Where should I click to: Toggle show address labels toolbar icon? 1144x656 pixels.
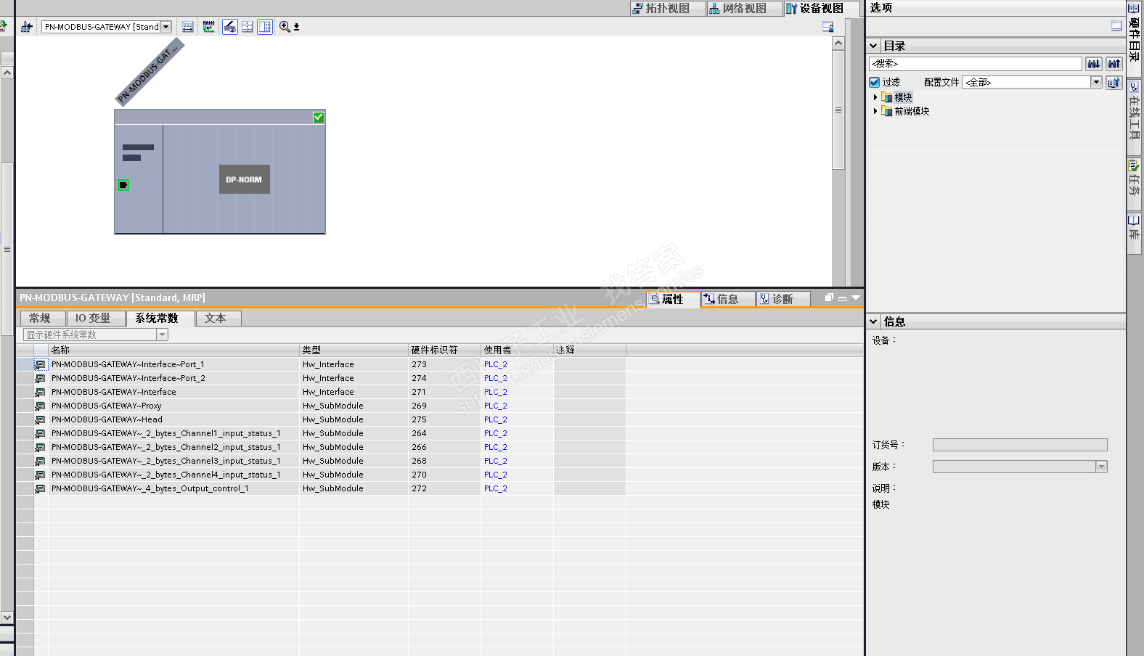[230, 27]
